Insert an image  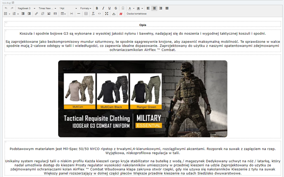(49, 13)
